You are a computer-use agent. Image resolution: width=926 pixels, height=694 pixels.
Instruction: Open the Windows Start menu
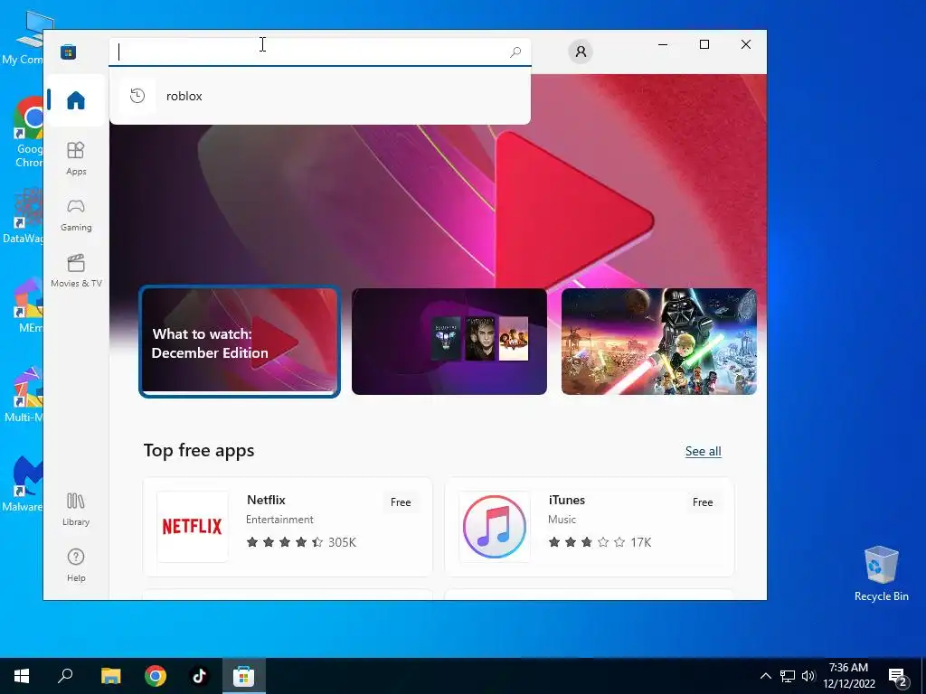(22, 676)
